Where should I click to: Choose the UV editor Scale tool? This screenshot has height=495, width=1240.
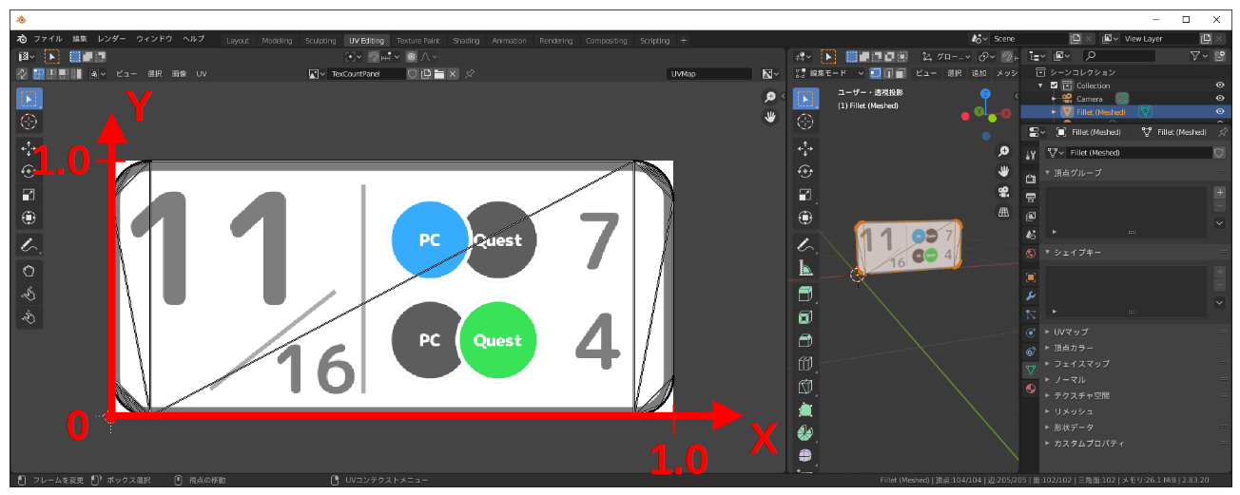point(29,195)
